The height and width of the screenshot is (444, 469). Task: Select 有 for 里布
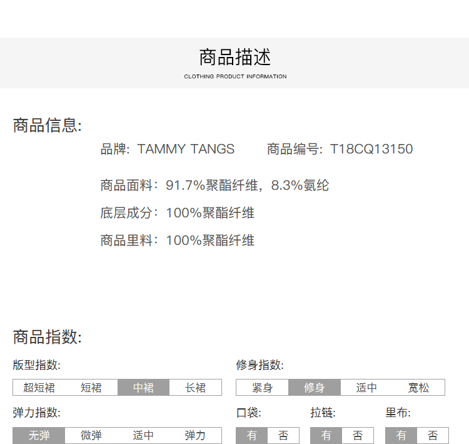coord(401,435)
